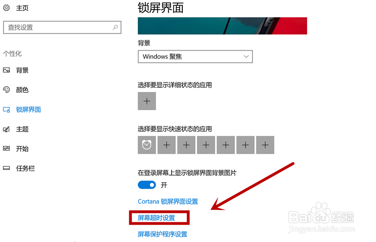The width and height of the screenshot is (376, 242).
Task: Click the Home gear icon
Action: pyautogui.click(x=7, y=8)
